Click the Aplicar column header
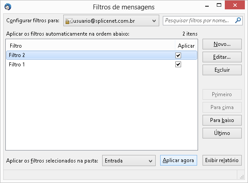Viewport: 248px width, 183px height. pyautogui.click(x=186, y=45)
